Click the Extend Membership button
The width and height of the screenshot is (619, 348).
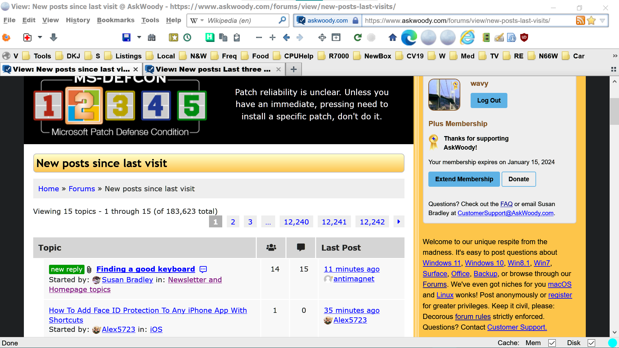click(464, 179)
